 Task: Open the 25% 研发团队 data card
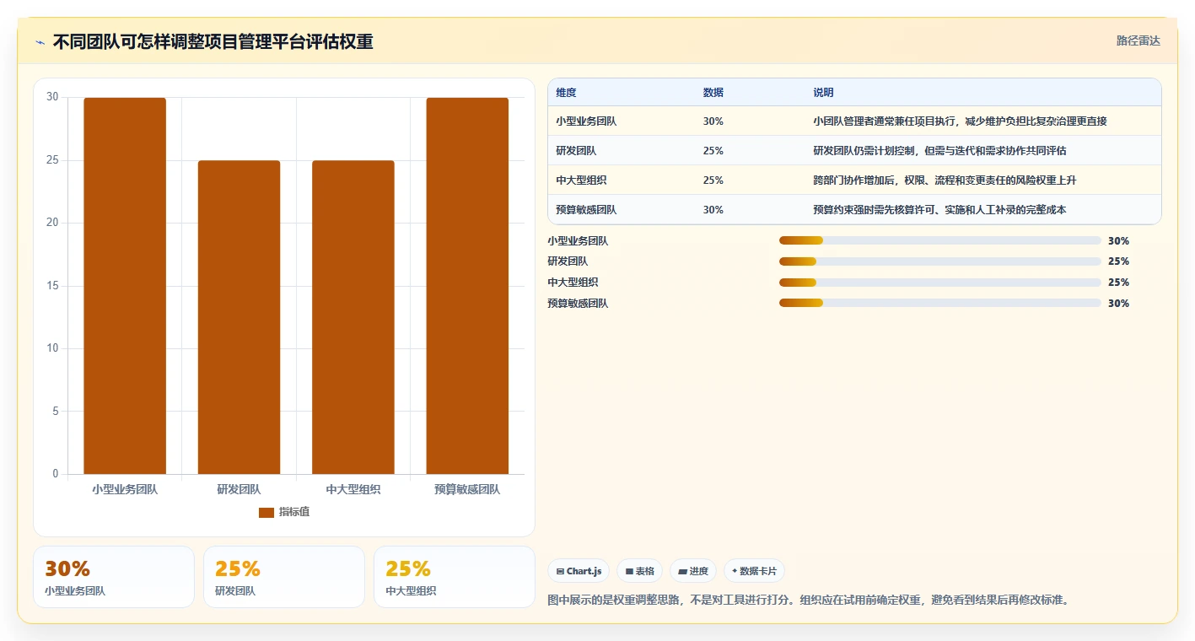point(284,577)
